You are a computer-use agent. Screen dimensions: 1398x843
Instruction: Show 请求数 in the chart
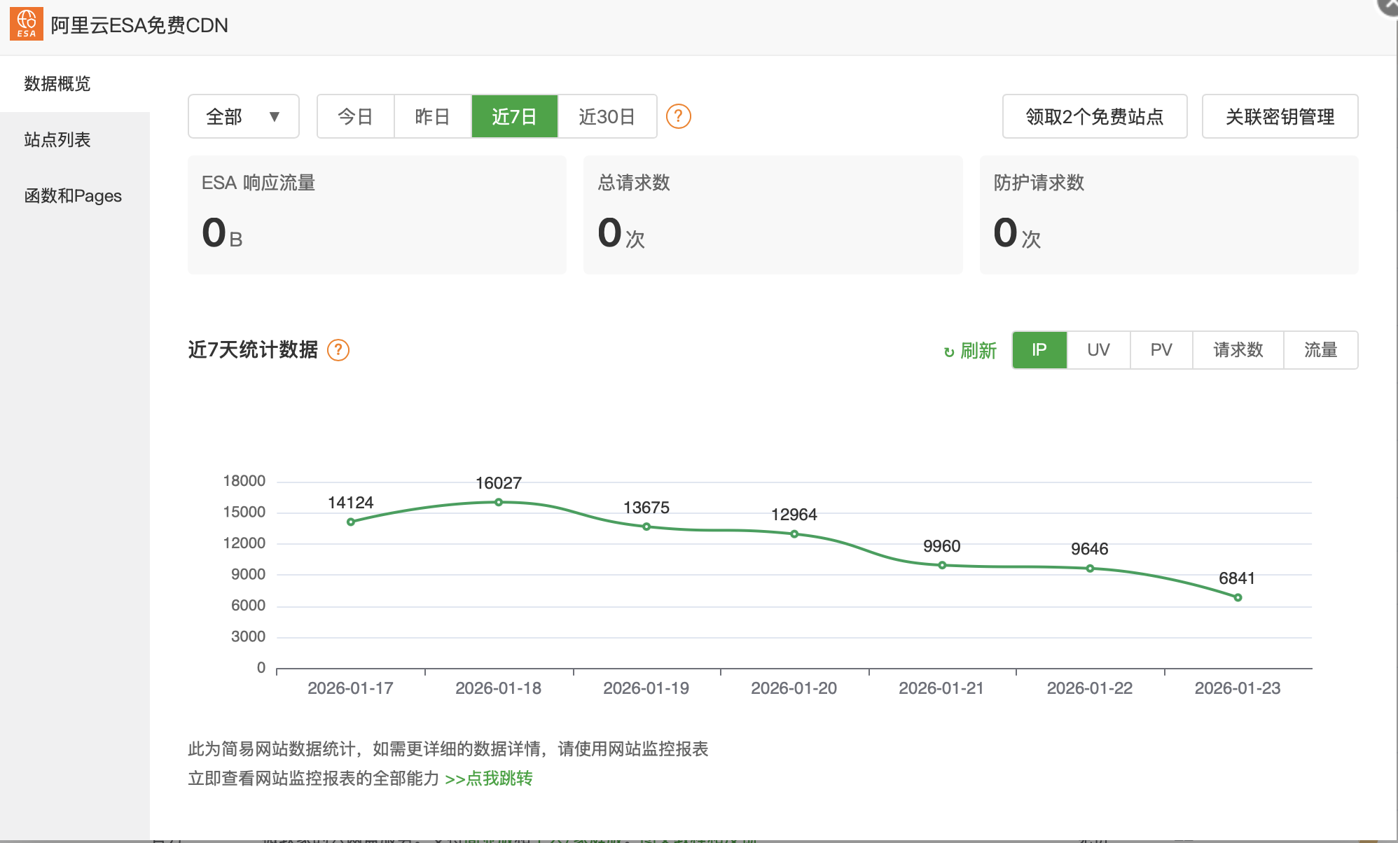[x=1238, y=349]
